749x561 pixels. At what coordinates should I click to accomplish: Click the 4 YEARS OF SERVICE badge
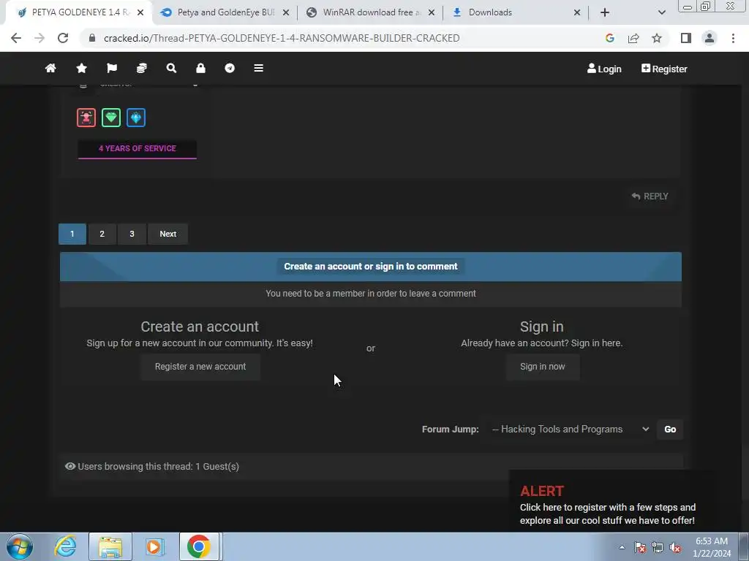tap(137, 148)
